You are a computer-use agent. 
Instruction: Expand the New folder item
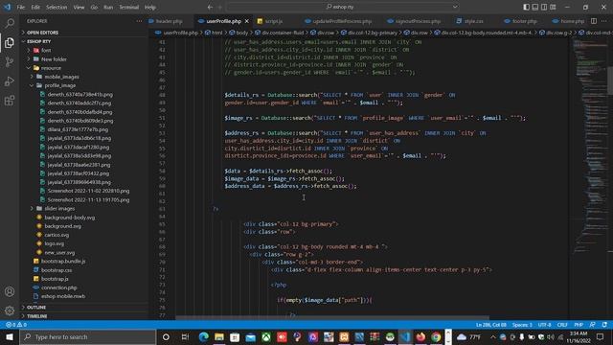(x=54, y=59)
